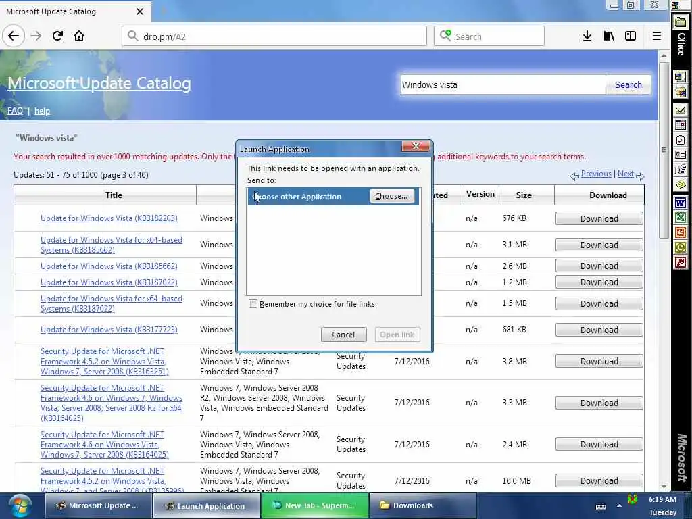Select Choose other Application list entry
Viewport: 692px width, 519px height.
pyautogui.click(x=333, y=197)
